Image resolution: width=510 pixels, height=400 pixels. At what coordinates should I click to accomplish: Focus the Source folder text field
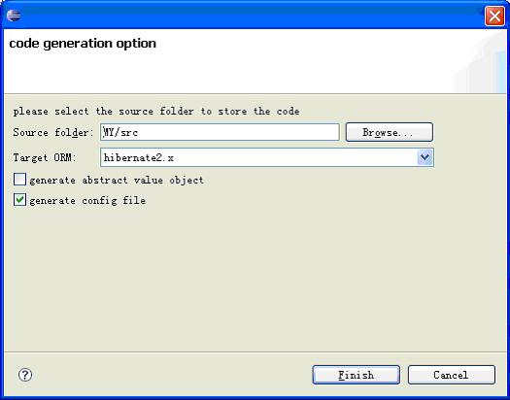point(220,132)
